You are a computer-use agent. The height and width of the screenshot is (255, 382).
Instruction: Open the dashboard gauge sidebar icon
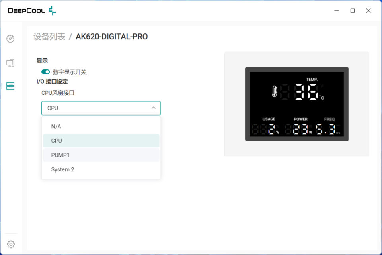[x=10, y=39]
